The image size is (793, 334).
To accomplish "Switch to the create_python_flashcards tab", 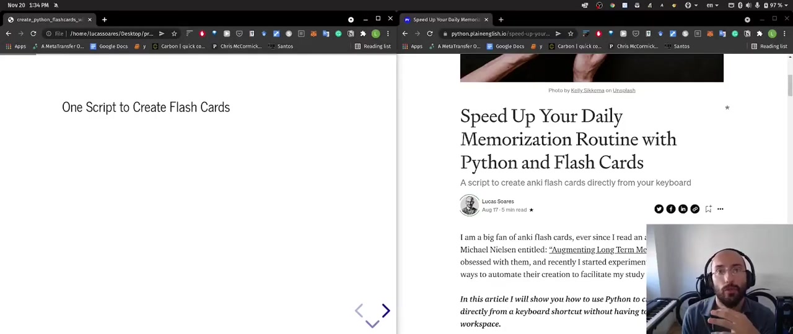I will [50, 19].
